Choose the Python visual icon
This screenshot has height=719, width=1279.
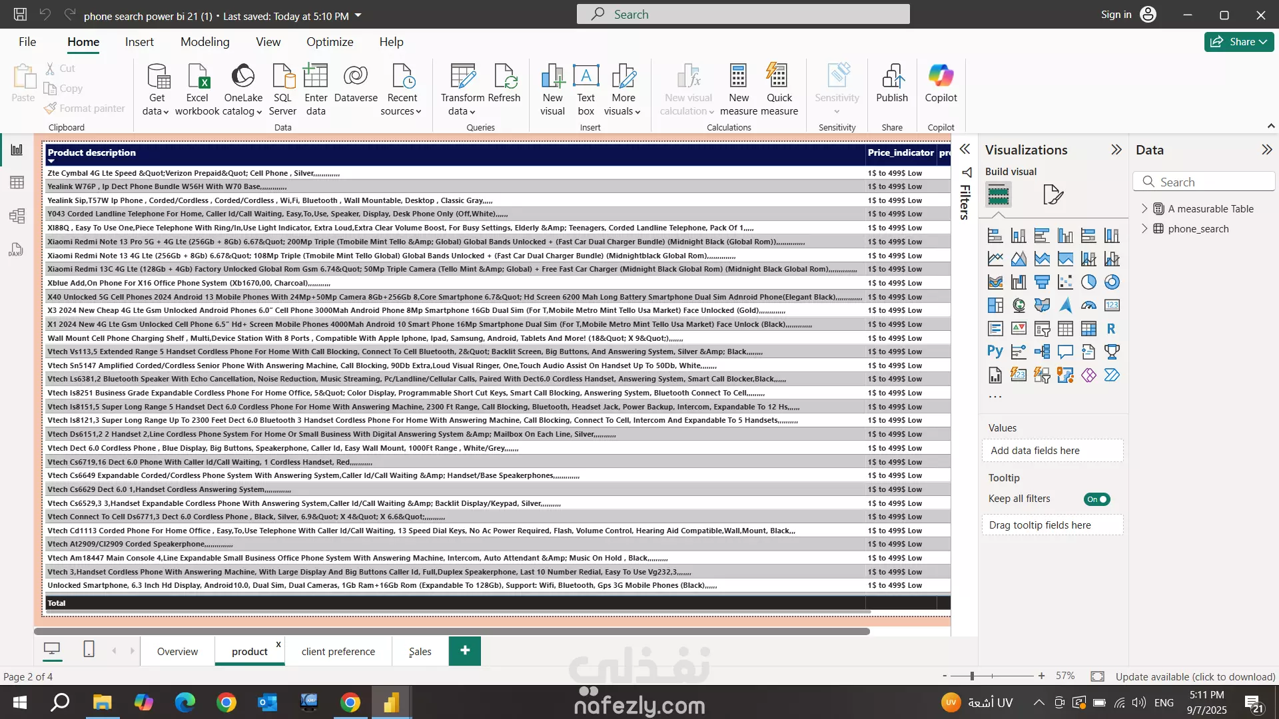(995, 352)
